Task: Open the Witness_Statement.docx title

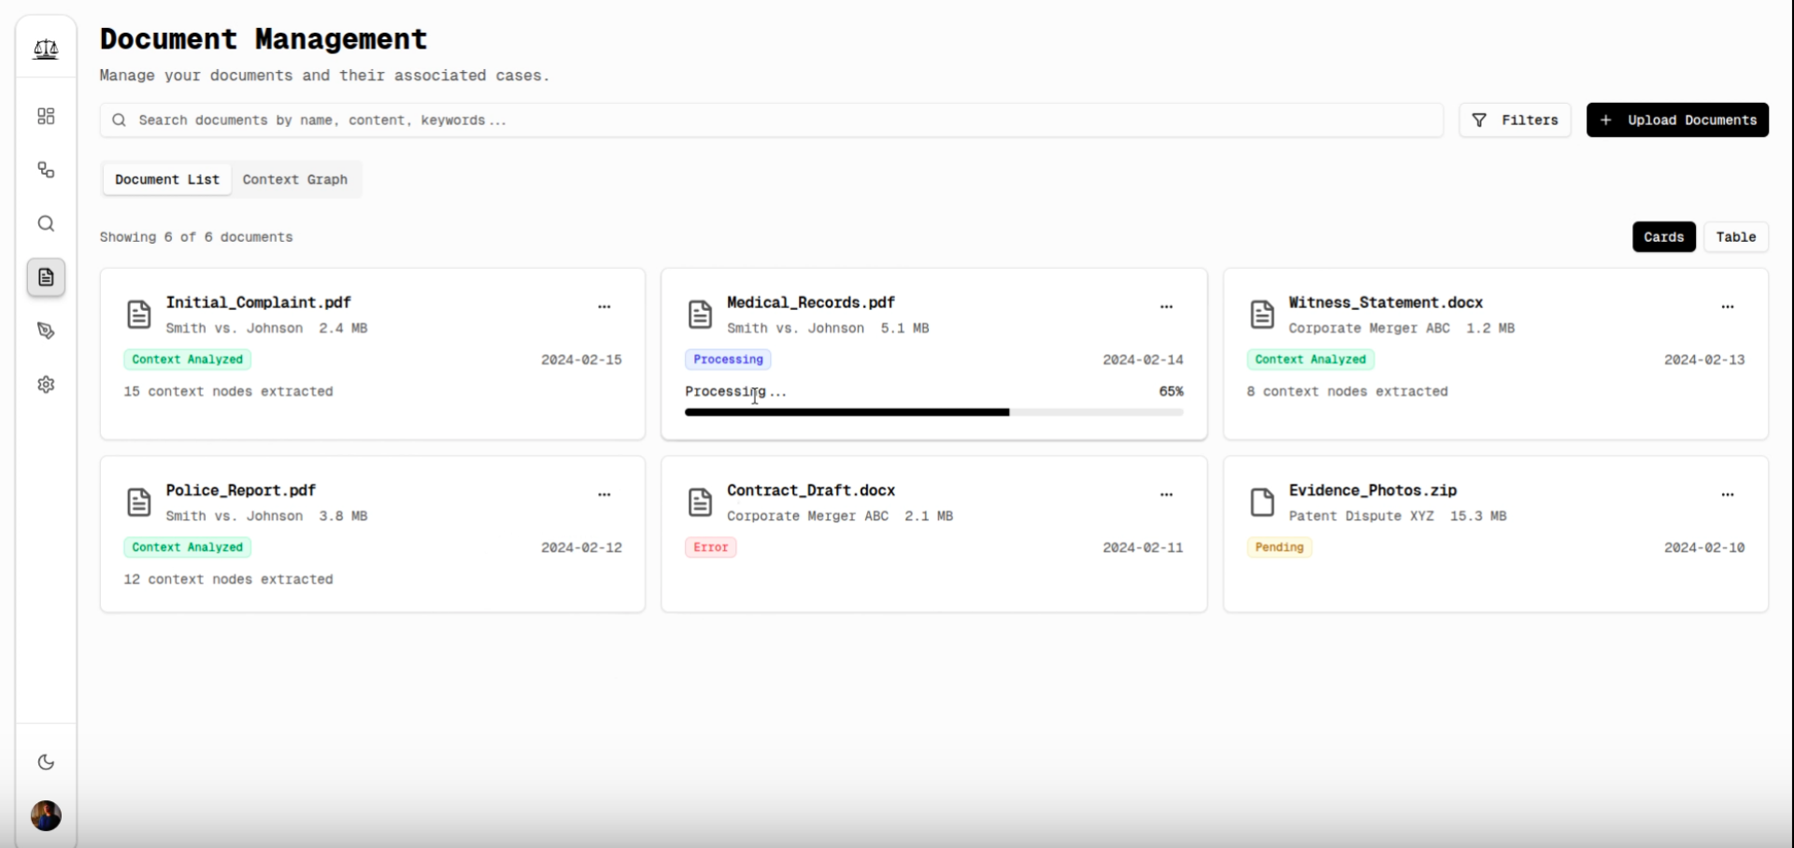Action: (1385, 303)
